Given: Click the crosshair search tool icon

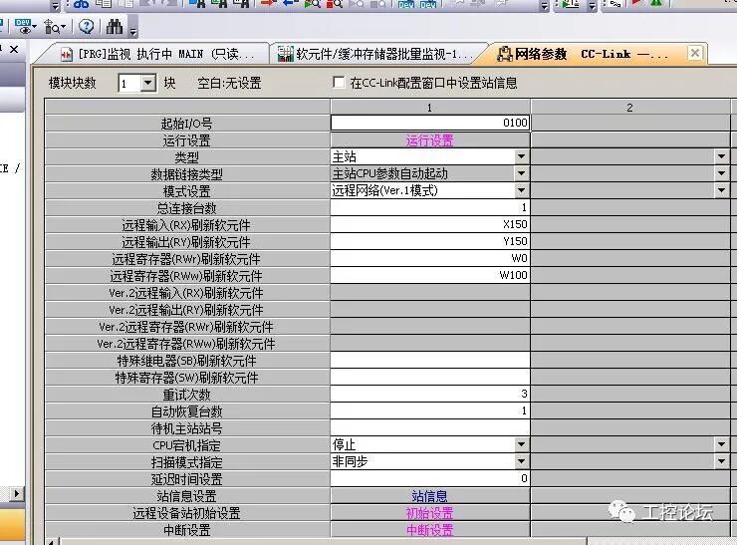Looking at the screenshot, I should click(54, 27).
